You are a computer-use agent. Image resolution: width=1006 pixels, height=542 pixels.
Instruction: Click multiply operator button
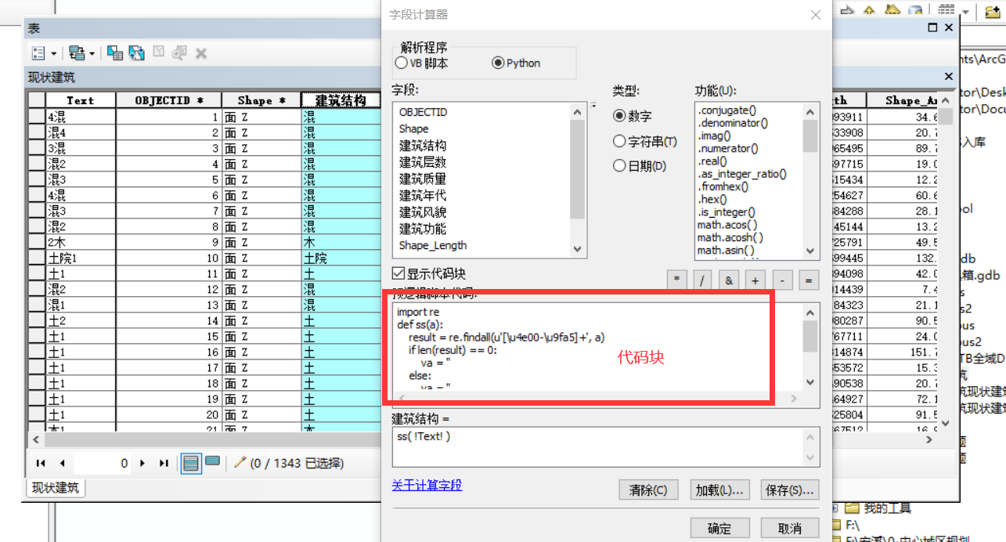pos(676,280)
